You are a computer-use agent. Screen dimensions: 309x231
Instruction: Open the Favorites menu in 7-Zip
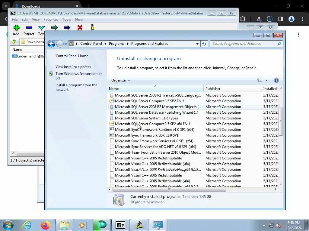coord(51,20)
